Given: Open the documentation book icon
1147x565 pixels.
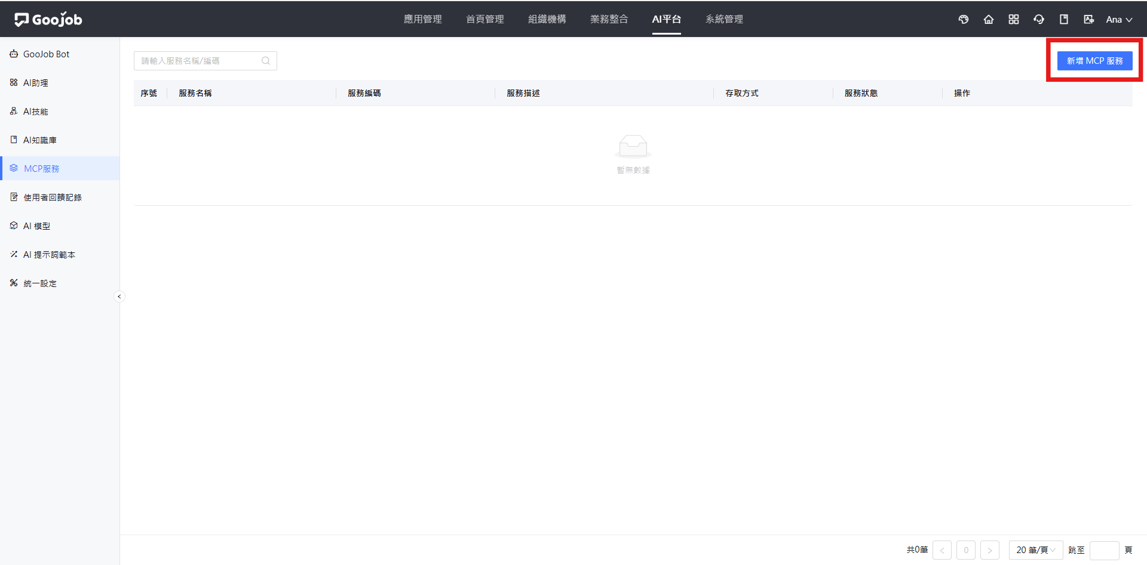Looking at the screenshot, I should tap(1064, 20).
